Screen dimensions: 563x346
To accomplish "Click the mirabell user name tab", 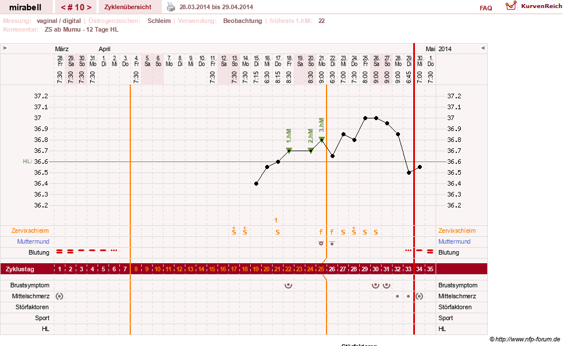I will click(25, 7).
